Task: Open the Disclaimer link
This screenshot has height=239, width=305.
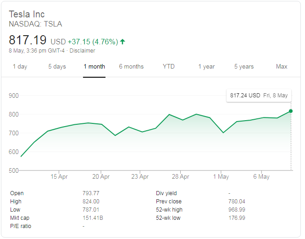Action: [82, 51]
